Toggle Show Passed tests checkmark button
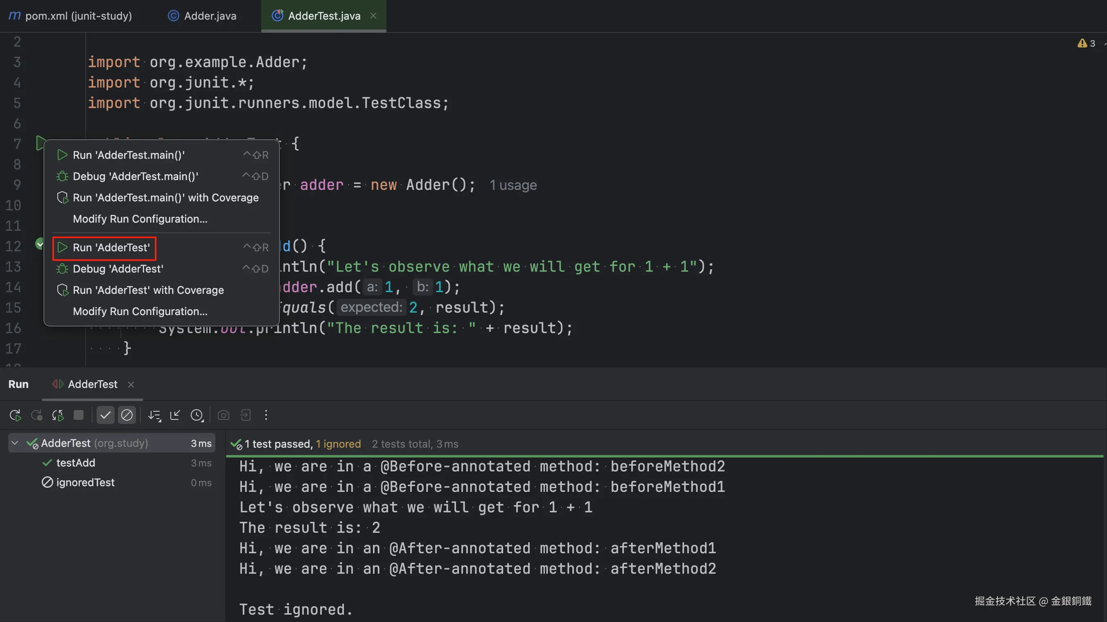The image size is (1107, 622). (105, 415)
